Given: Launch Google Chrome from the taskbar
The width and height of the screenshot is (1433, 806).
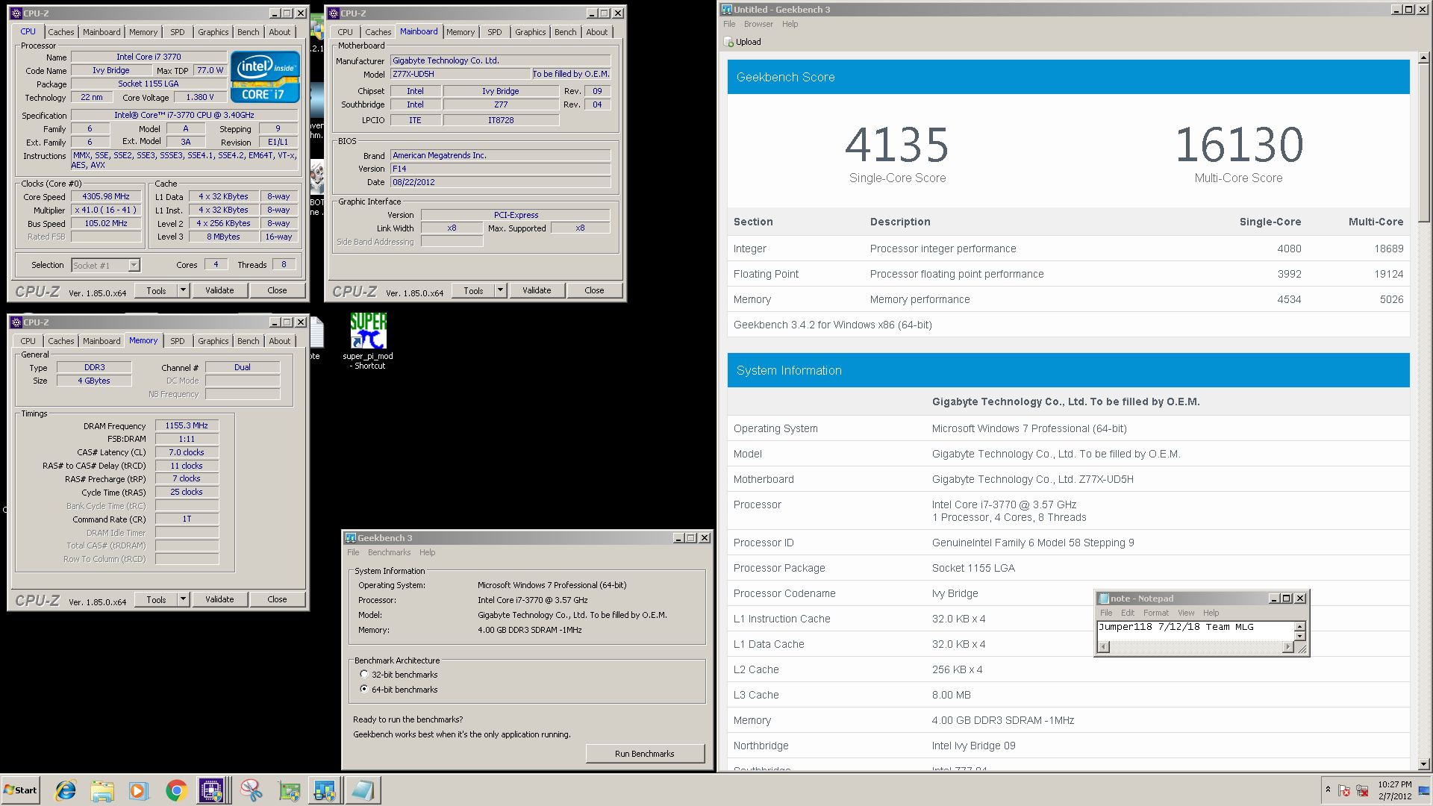Looking at the screenshot, I should tap(176, 790).
